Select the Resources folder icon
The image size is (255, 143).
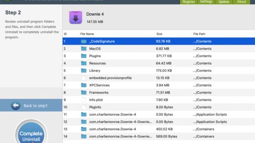pos(84,63)
